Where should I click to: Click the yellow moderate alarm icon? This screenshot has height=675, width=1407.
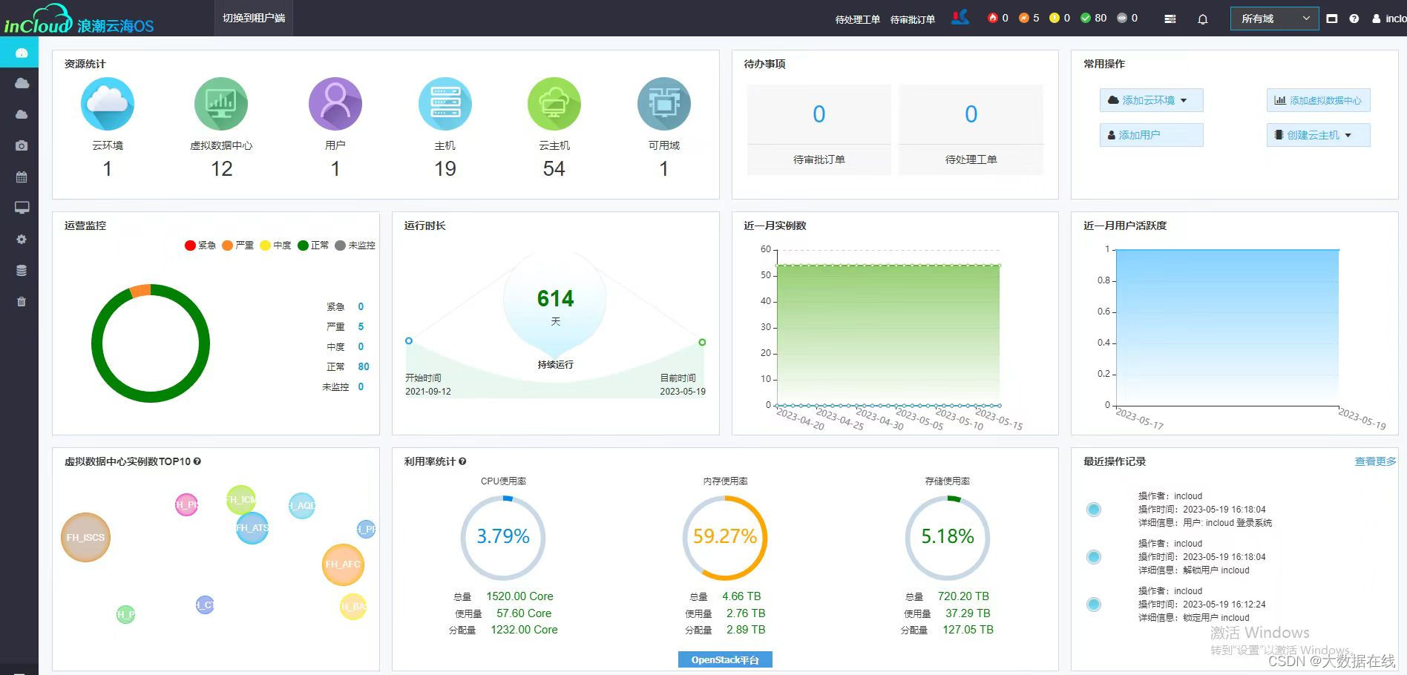[1055, 18]
